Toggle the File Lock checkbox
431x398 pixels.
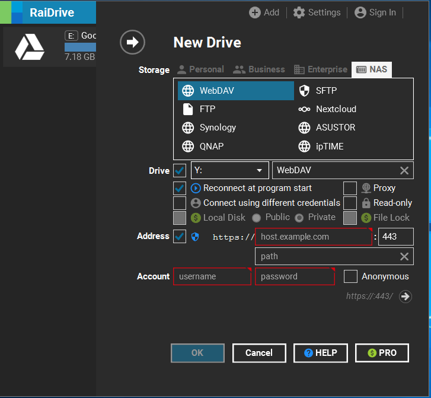pos(350,218)
